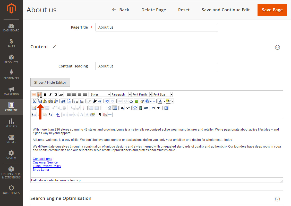Viewport: 291px width, 206px height.
Task: Insert an image using the tree picture icon
Action: (x=136, y=101)
